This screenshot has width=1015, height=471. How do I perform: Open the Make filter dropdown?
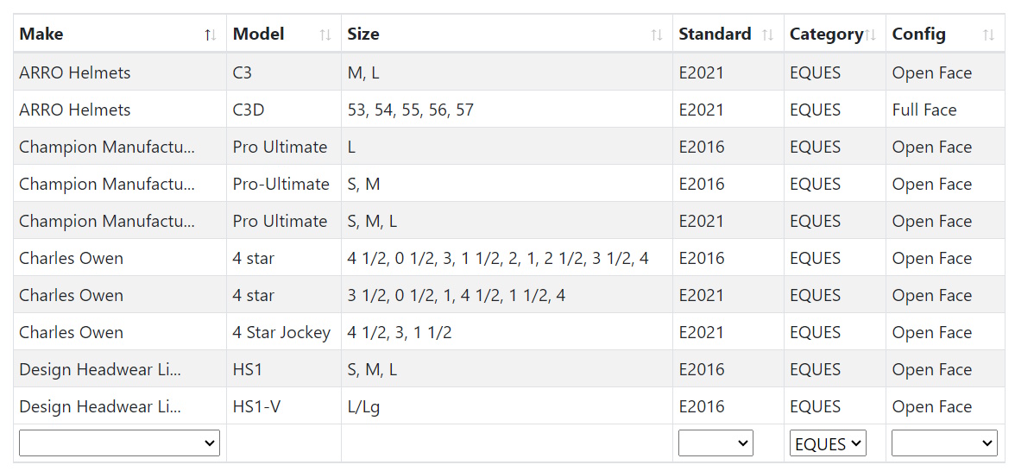pyautogui.click(x=119, y=443)
